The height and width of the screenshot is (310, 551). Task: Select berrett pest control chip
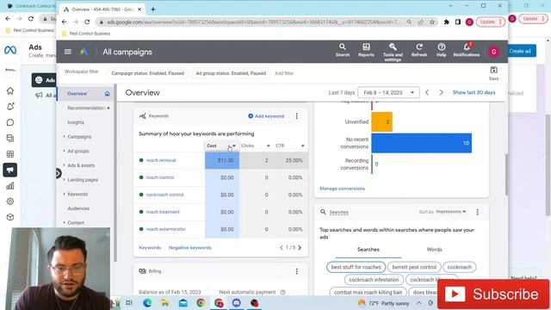414,267
